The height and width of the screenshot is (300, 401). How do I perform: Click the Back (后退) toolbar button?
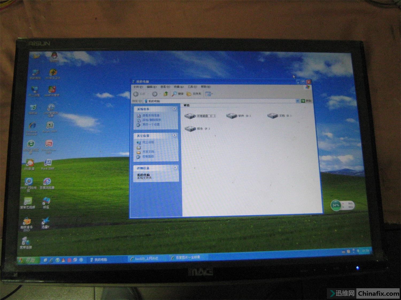140,94
